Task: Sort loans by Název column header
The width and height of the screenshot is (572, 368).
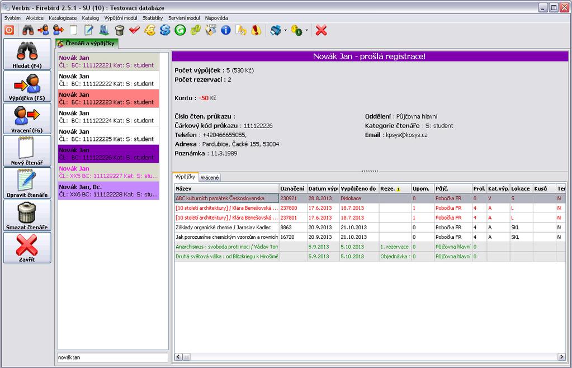Action: pyautogui.click(x=226, y=188)
